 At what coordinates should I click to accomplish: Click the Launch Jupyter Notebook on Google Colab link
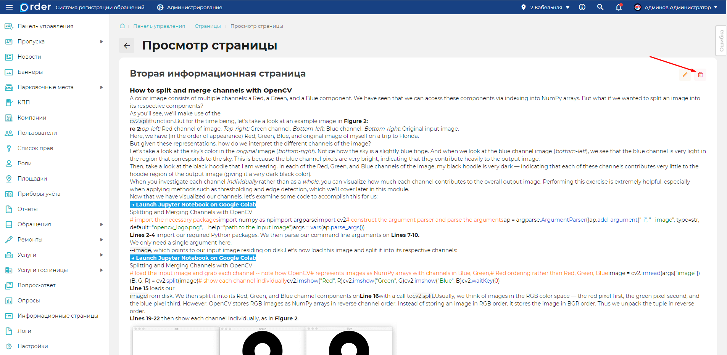pyautogui.click(x=193, y=205)
